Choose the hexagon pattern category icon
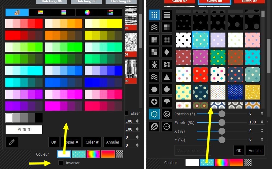 point(154,89)
